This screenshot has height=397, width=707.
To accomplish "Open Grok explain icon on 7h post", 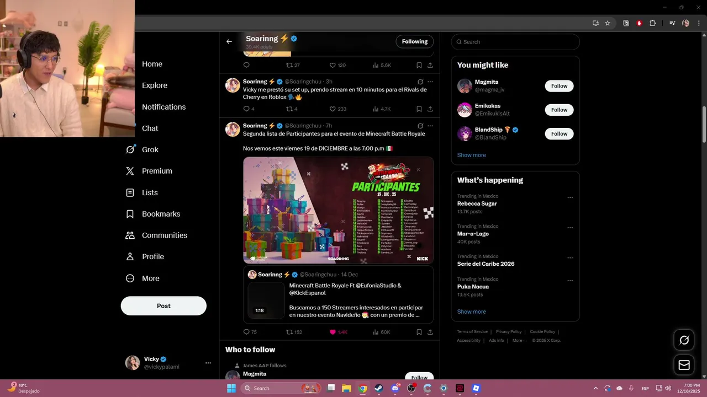I will coord(420,126).
